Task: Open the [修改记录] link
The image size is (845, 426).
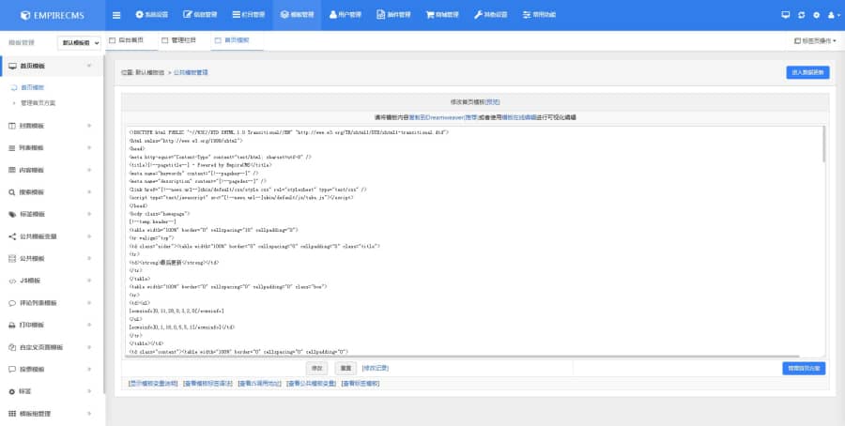Action: click(375, 369)
